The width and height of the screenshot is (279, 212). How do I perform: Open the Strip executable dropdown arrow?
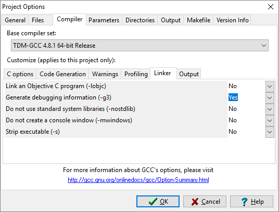[x=270, y=132]
